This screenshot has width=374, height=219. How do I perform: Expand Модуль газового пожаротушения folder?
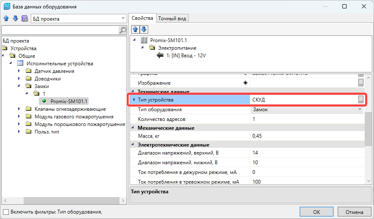click(19, 116)
